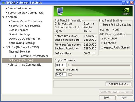
Task: Select DFP-0 (TSB-H84s) display entry
Action: [x=27, y=60]
